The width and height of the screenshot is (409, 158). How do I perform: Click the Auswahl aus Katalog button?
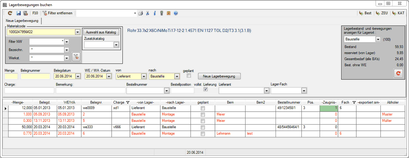point(101,32)
